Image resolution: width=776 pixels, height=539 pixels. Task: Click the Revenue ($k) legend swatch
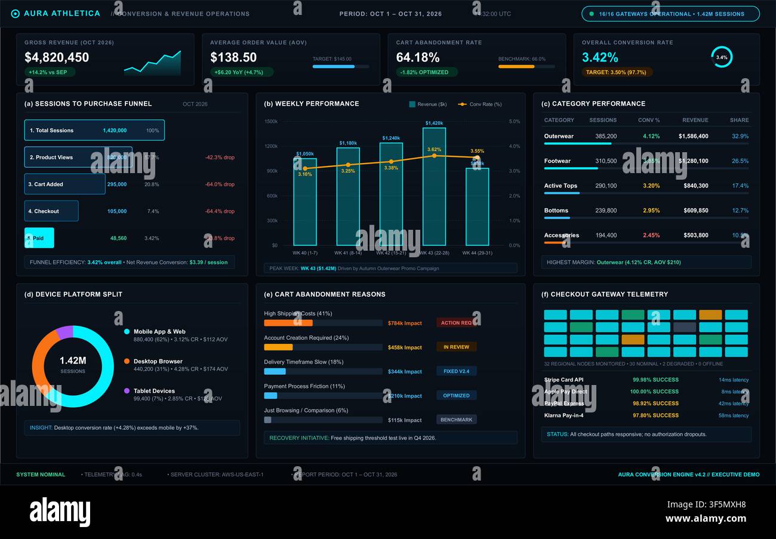[x=412, y=104]
